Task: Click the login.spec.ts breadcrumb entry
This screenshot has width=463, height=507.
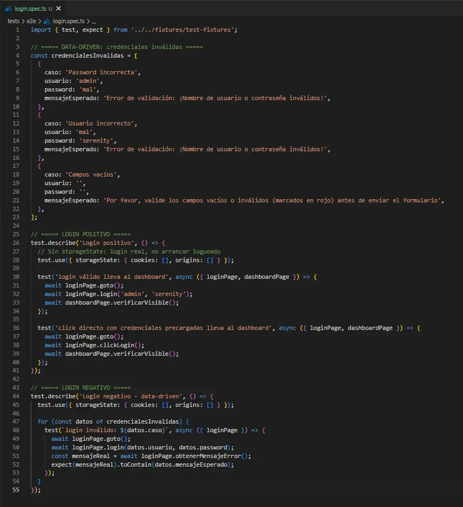Action: coord(68,21)
